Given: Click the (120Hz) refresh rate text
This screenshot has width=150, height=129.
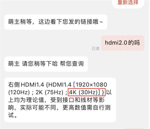Looking at the screenshot, I should (x=19, y=92).
